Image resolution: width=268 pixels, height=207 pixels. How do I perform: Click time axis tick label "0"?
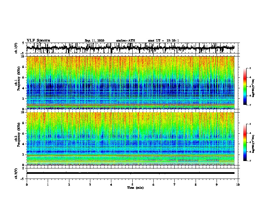tap(27, 184)
